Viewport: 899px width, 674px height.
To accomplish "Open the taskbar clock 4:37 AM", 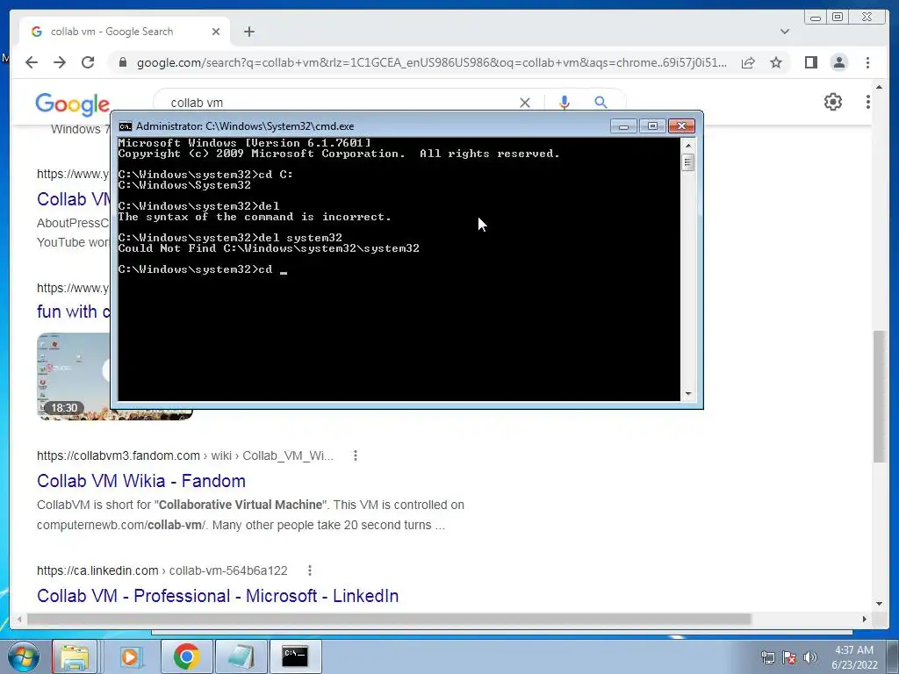I will point(854,657).
